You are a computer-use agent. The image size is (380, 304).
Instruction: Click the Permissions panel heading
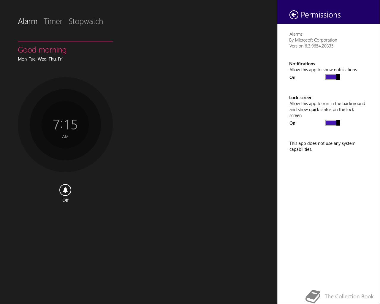pos(321,15)
